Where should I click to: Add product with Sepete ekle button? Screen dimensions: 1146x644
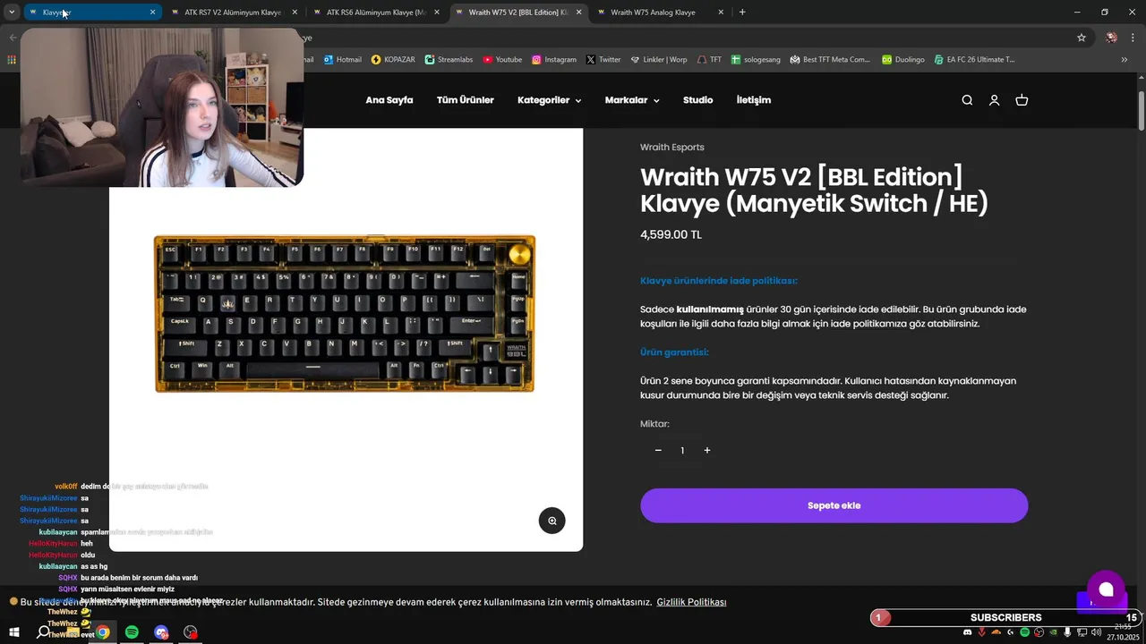834,505
